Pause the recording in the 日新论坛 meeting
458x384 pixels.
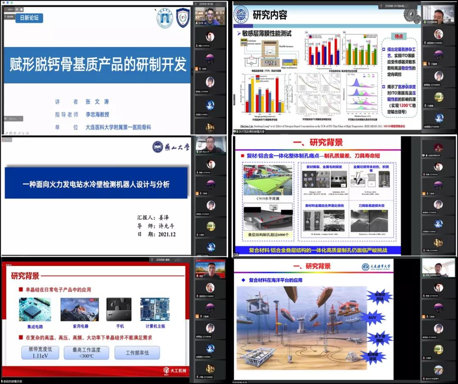[17, 9]
